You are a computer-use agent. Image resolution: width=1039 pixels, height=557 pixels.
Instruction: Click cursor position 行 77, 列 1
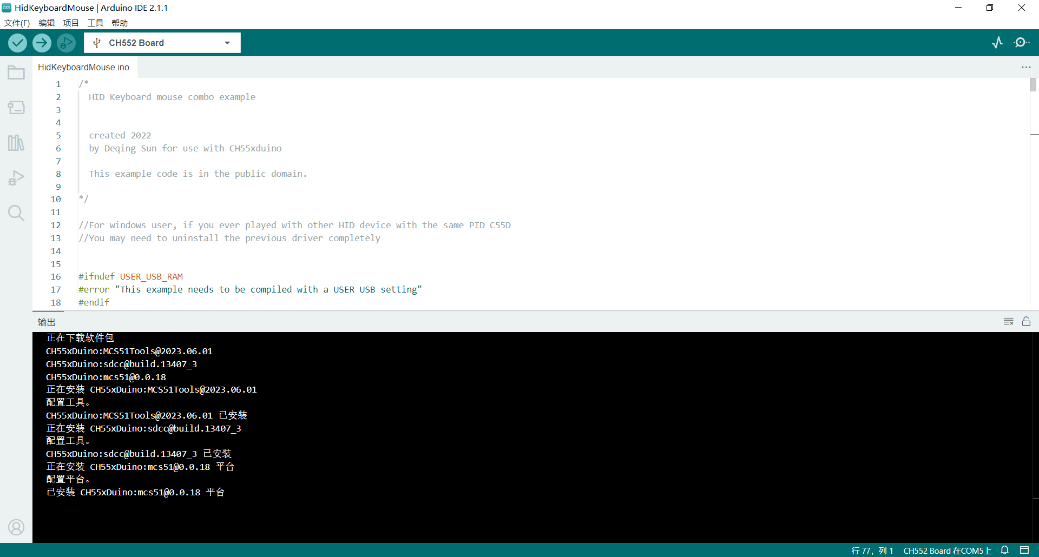point(872,551)
